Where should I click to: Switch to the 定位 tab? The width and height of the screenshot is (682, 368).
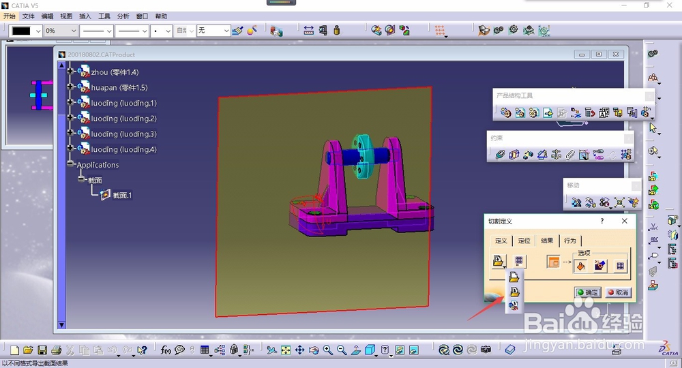(x=524, y=241)
